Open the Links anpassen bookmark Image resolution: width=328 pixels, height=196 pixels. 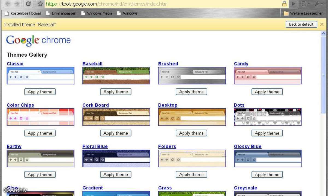tap(61, 13)
